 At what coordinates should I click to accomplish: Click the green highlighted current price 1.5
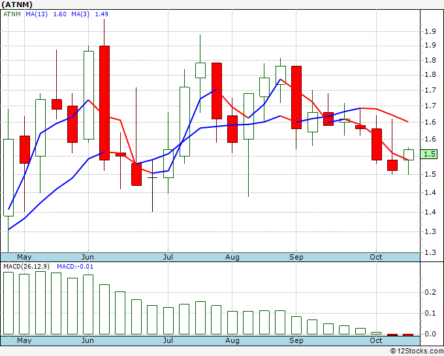[x=429, y=154]
